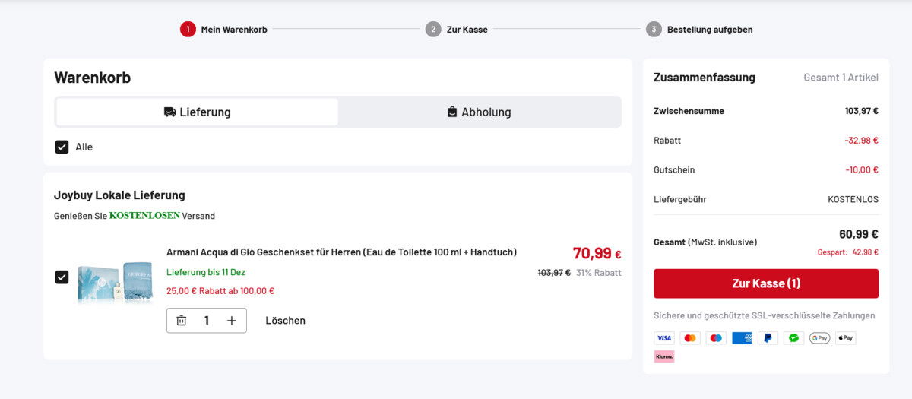Click the '25,00 € Rabatt ab 100,00 €' promo text
Viewport: 912px width, 399px height.
coord(220,291)
